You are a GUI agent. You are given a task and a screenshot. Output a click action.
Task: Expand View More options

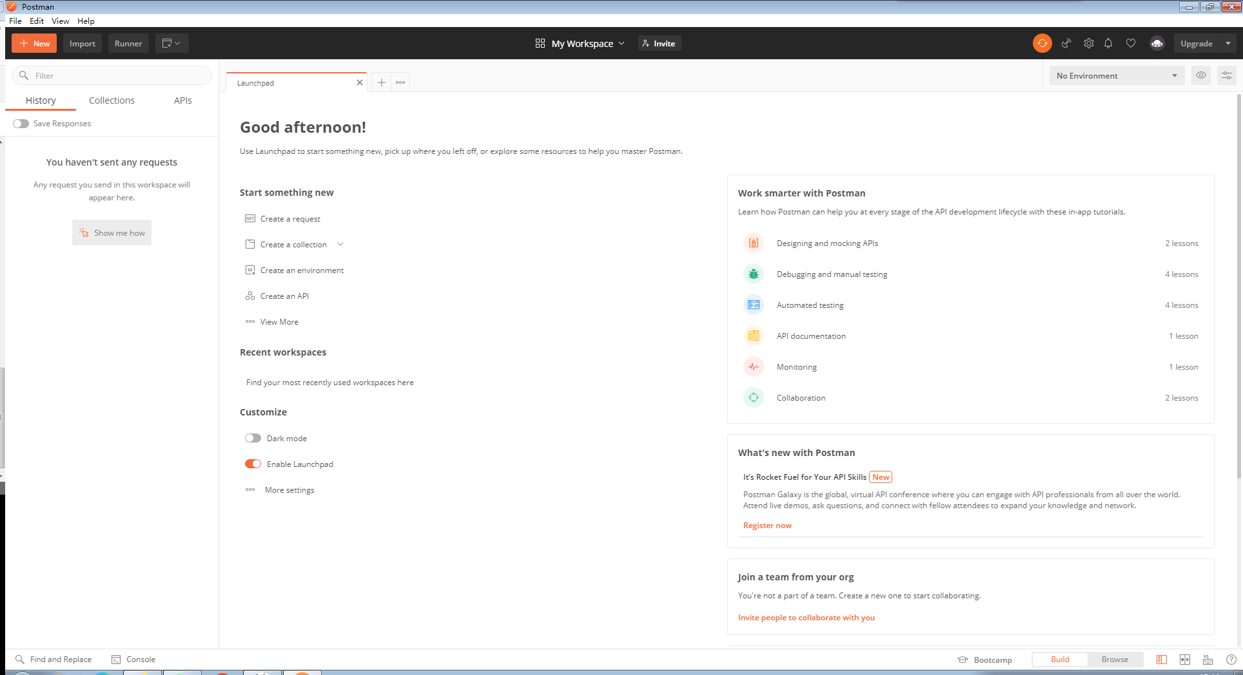click(x=272, y=321)
